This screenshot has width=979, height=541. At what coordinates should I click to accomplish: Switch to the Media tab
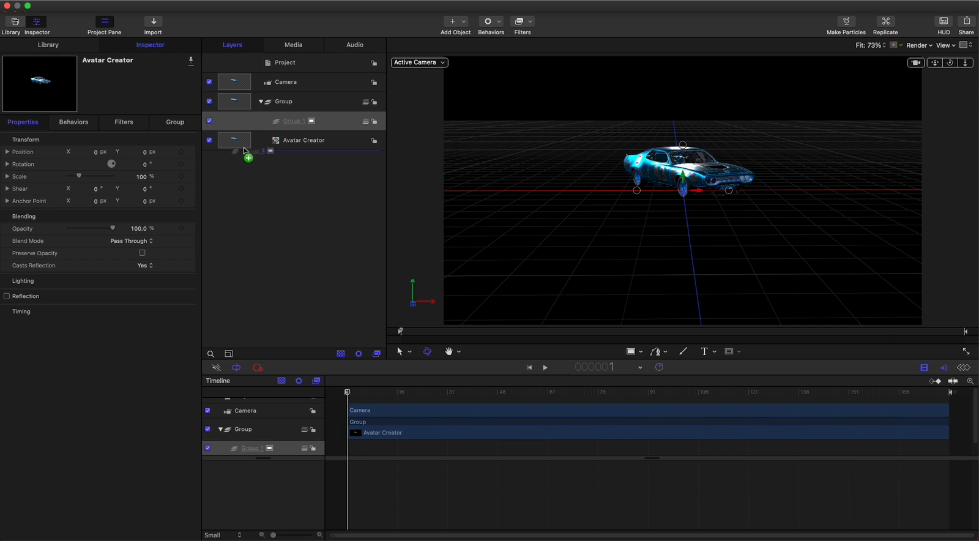[x=294, y=45]
